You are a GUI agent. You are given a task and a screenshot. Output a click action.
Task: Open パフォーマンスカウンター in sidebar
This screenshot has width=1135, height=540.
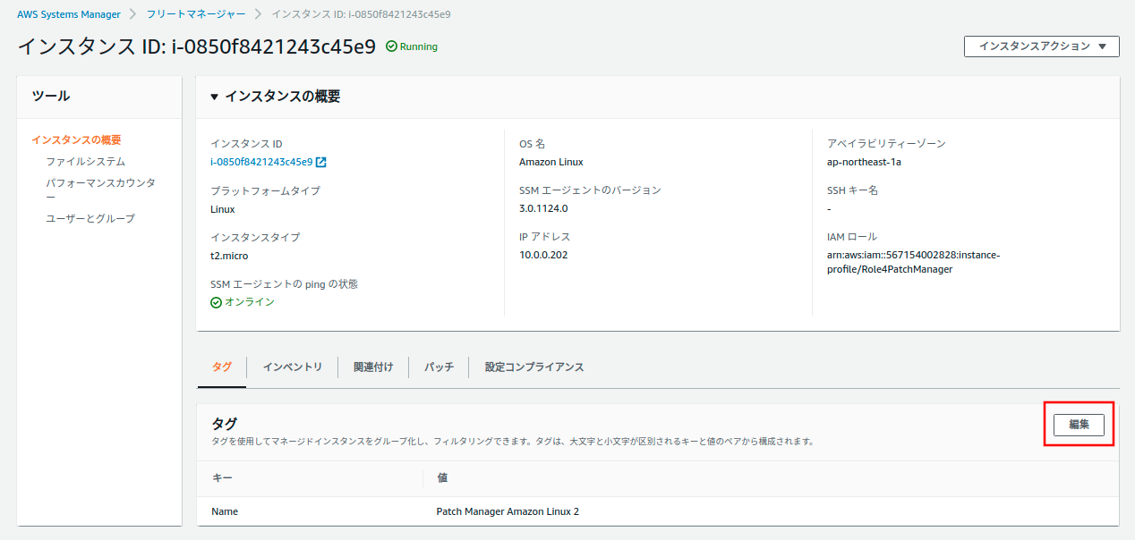[x=100, y=183]
